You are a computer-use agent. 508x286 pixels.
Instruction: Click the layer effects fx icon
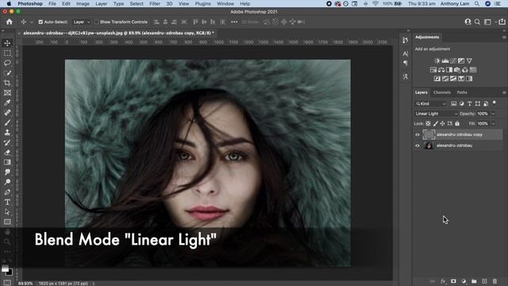pos(443,281)
